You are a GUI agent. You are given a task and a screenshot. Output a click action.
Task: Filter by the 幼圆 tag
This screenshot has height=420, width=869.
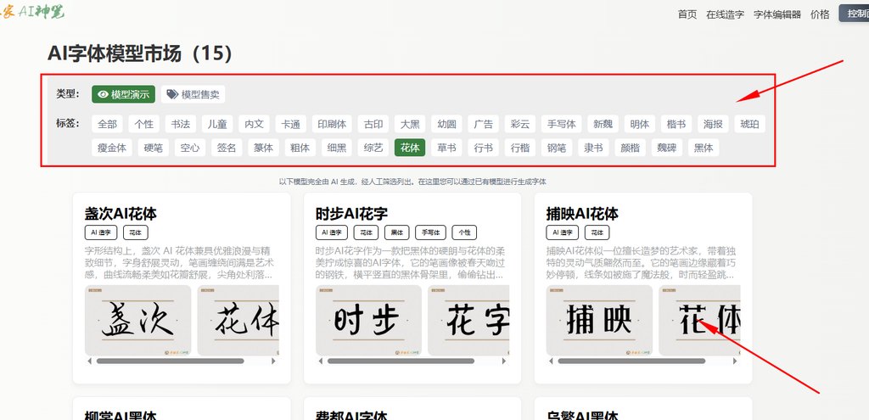446,124
